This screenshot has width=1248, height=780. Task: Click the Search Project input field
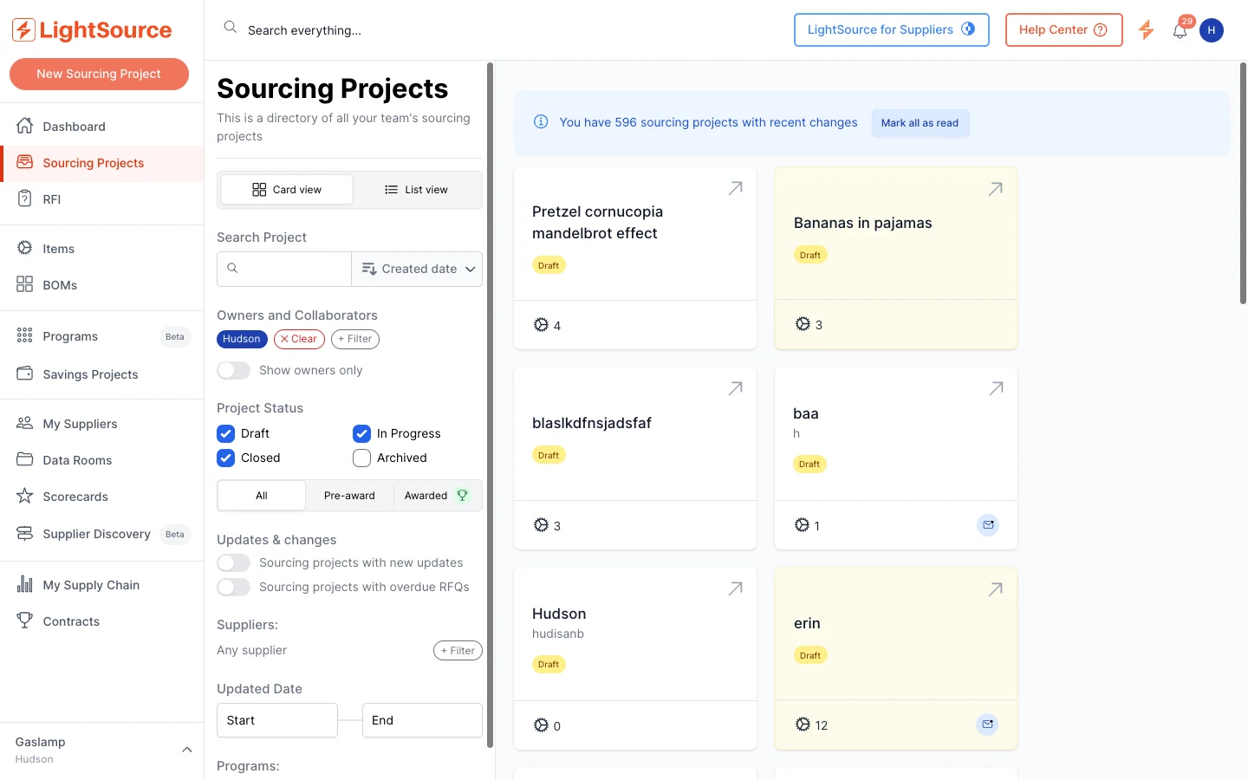point(284,269)
